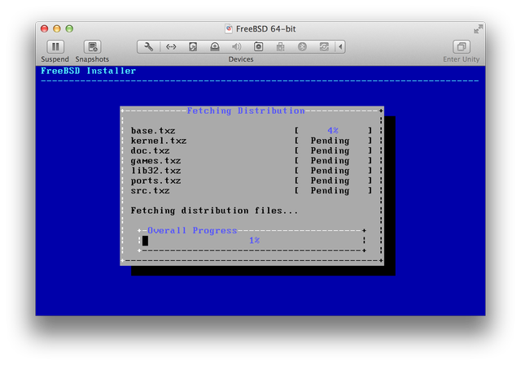This screenshot has width=521, height=365.
Task: Click the Overall Progress label
Action: (192, 230)
